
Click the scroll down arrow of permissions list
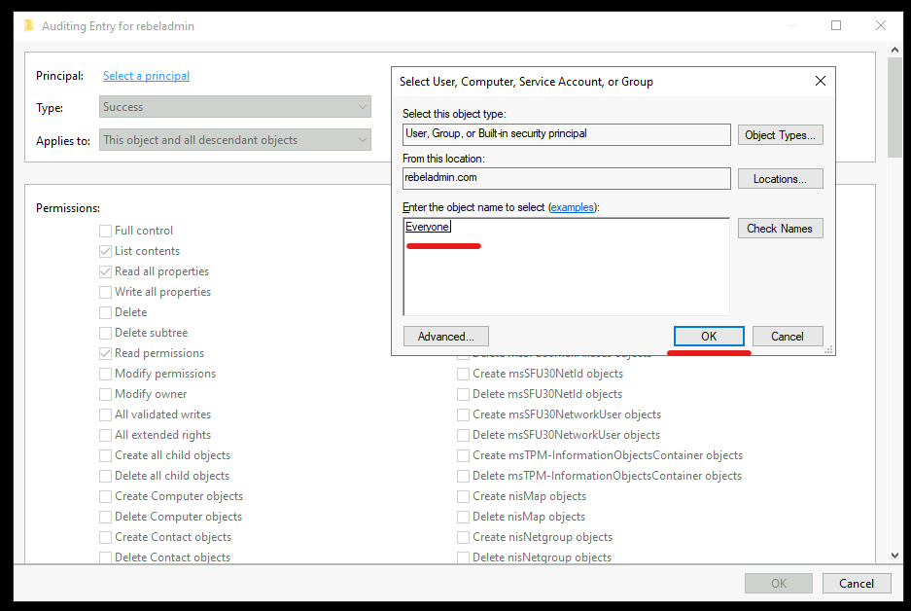pyautogui.click(x=894, y=555)
